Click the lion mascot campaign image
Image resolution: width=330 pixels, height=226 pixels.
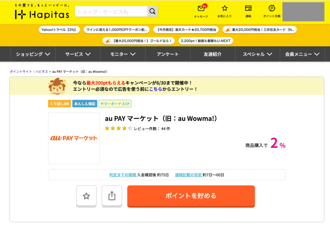tap(57, 86)
